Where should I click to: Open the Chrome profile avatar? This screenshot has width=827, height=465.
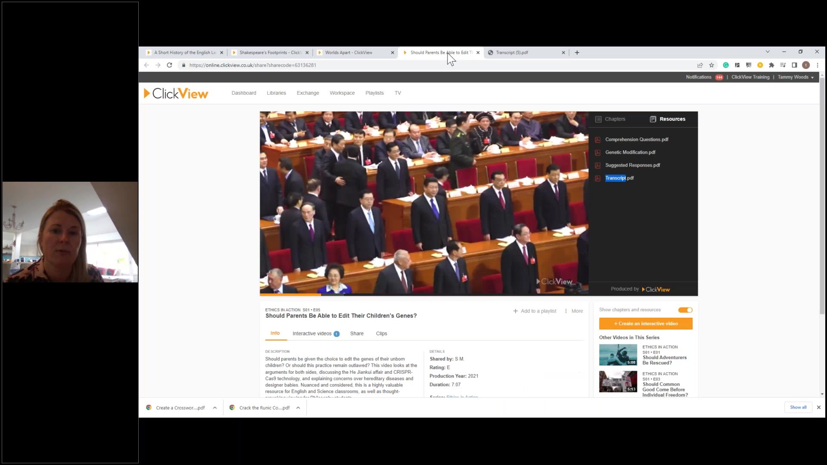coord(806,65)
